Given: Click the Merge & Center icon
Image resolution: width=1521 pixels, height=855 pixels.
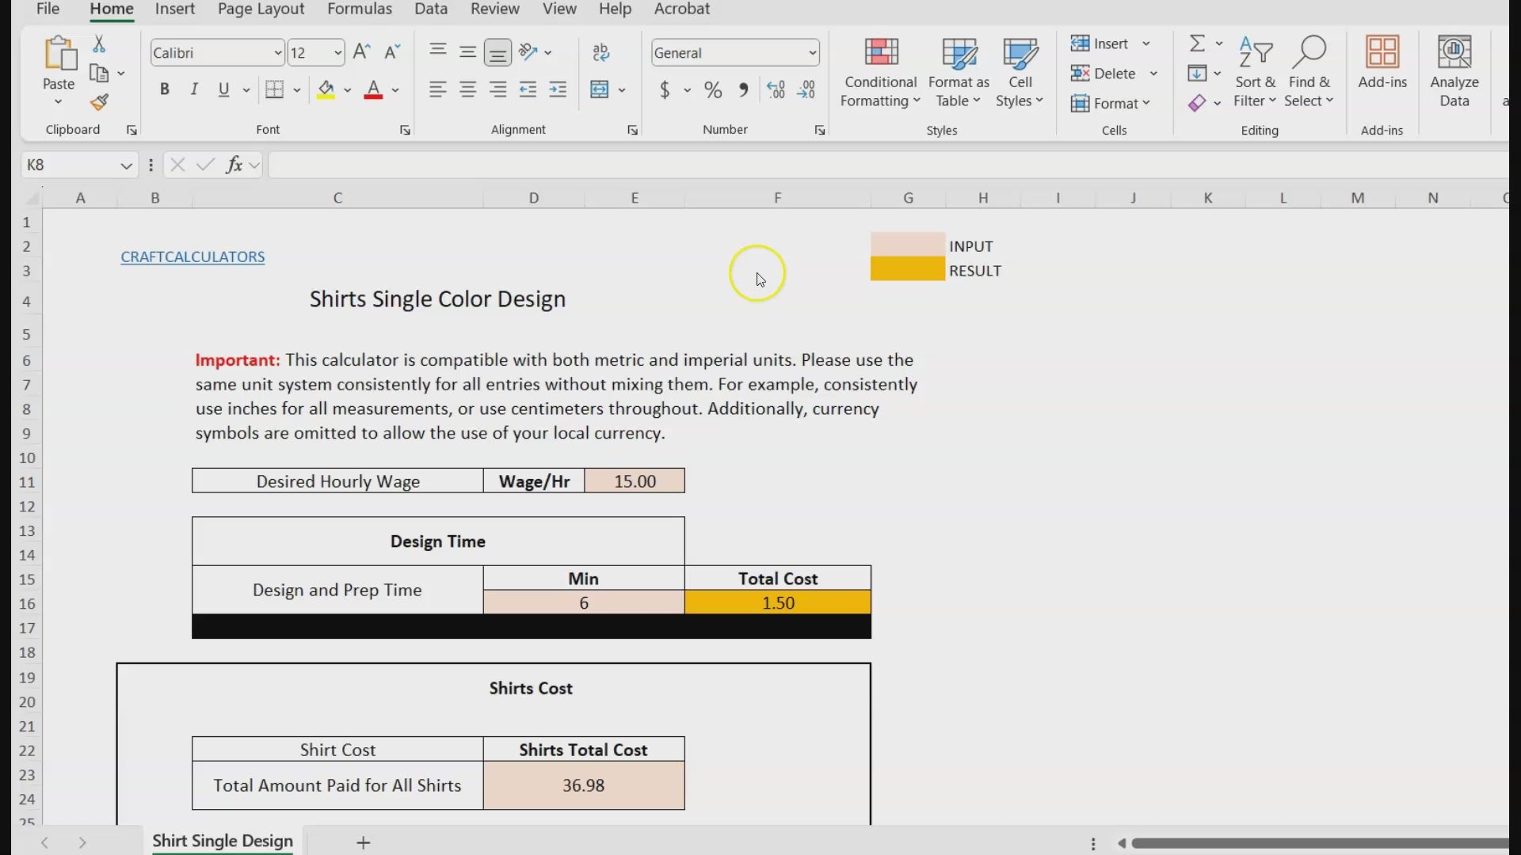Looking at the screenshot, I should tap(600, 89).
